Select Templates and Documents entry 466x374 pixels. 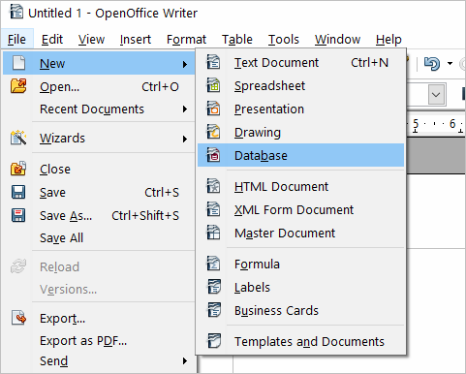tap(300, 341)
